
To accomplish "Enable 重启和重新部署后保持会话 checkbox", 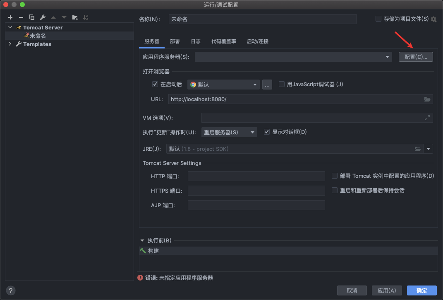I will pyautogui.click(x=335, y=190).
